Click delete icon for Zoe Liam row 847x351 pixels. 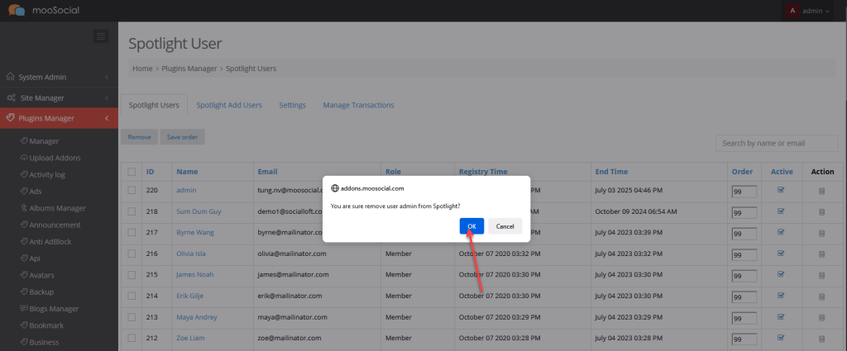point(821,339)
